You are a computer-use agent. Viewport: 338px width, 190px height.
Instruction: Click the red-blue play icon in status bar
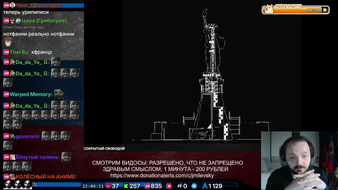pyautogui.click(x=168, y=186)
